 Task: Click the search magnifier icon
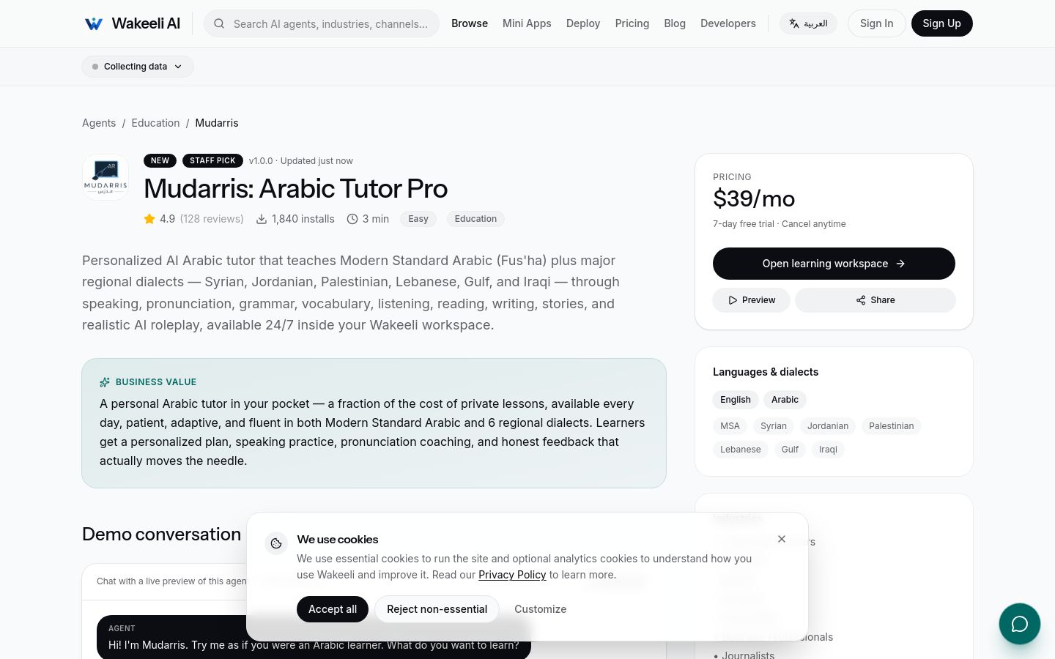219,23
